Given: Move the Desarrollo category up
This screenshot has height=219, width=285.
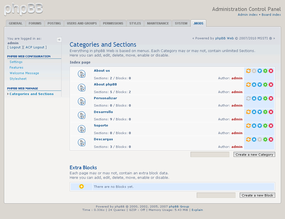Looking at the screenshot, I should click(x=254, y=112).
